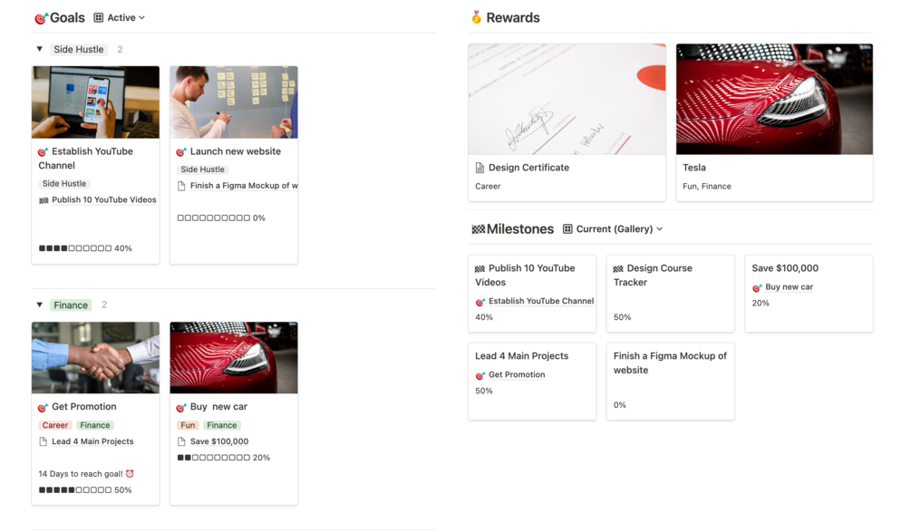Collapse the Finance group
Viewport: 911px width, 532px height.
(x=39, y=305)
